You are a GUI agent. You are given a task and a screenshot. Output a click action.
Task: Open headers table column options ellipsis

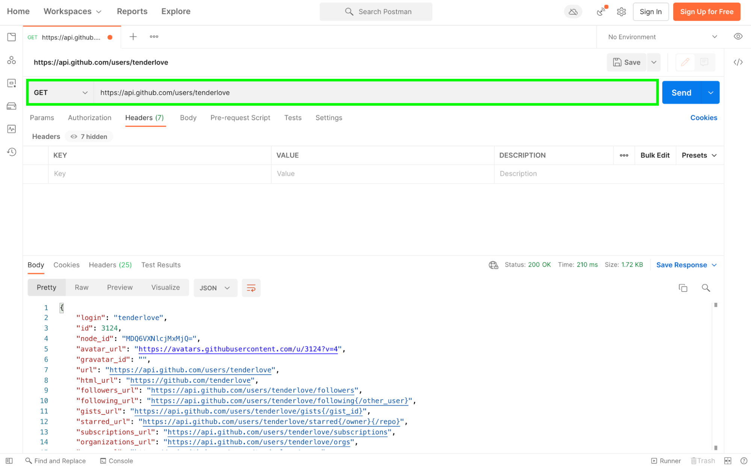(624, 155)
